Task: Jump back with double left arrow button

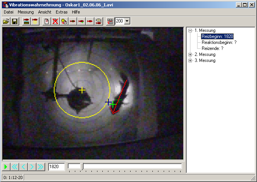Action: coord(15,167)
